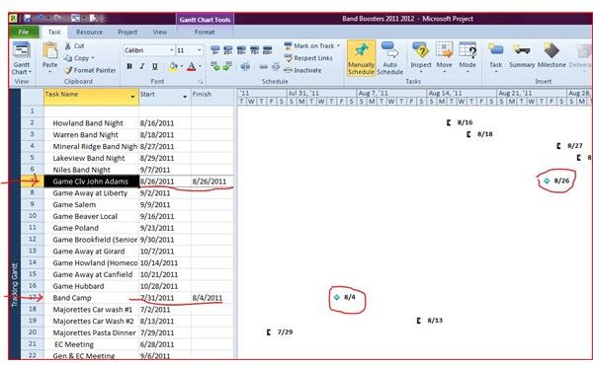Screen dimensions: 593x365
Task: Expand the Task Name column filter arrow
Action: coord(132,97)
